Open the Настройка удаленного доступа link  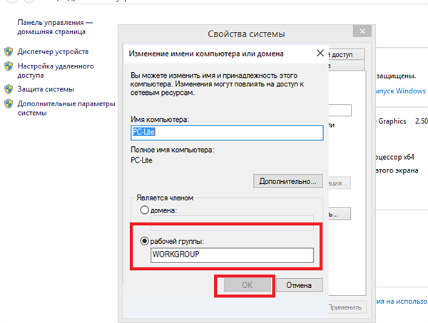[x=56, y=71]
